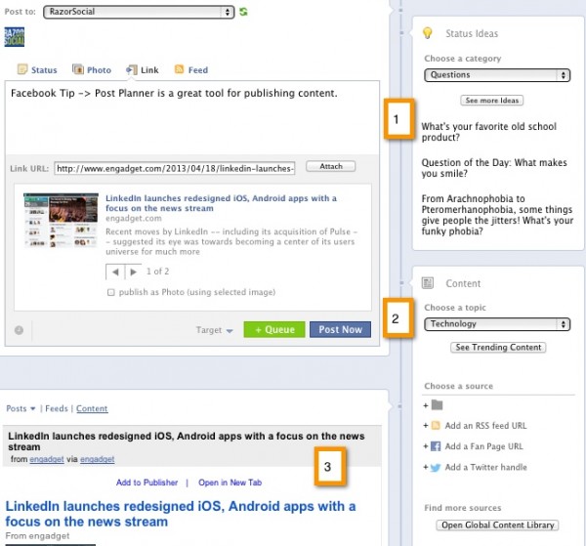This screenshot has height=546, width=586.
Task: Click the Status Ideas lightbulb icon
Action: point(427,33)
